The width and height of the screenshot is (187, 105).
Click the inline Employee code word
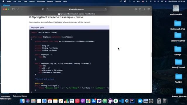(x=58, y=22)
